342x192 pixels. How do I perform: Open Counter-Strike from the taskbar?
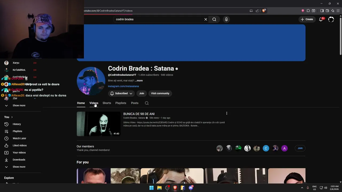[x=183, y=188]
